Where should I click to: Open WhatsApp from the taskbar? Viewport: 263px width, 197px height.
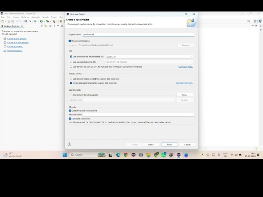(x=164, y=155)
